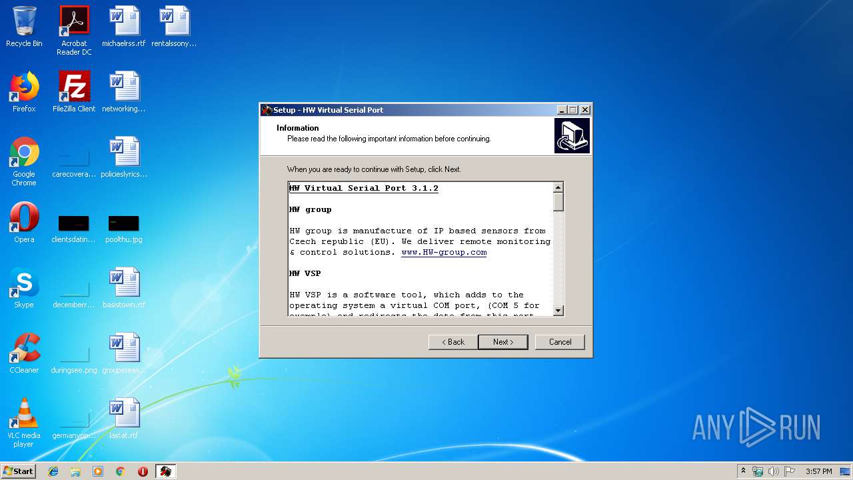Show hidden system tray icons
The height and width of the screenshot is (480, 853).
click(743, 471)
